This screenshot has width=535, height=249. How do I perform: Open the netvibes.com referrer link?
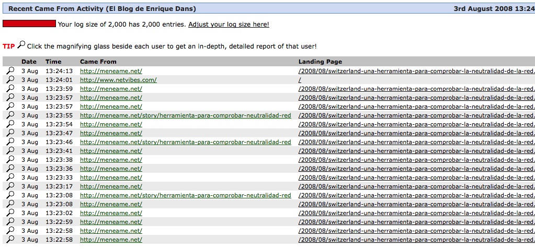pyautogui.click(x=118, y=80)
